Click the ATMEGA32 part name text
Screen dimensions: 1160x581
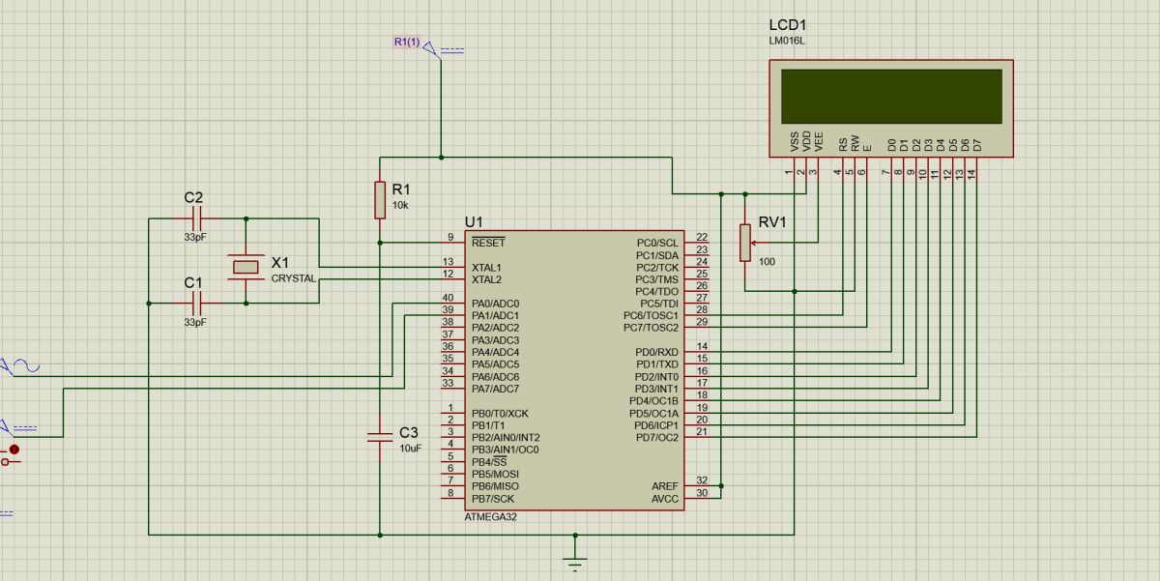pos(493,517)
